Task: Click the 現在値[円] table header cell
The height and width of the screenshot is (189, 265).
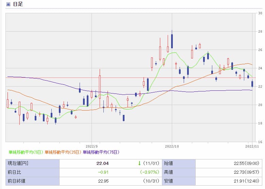Action: pos(18,163)
